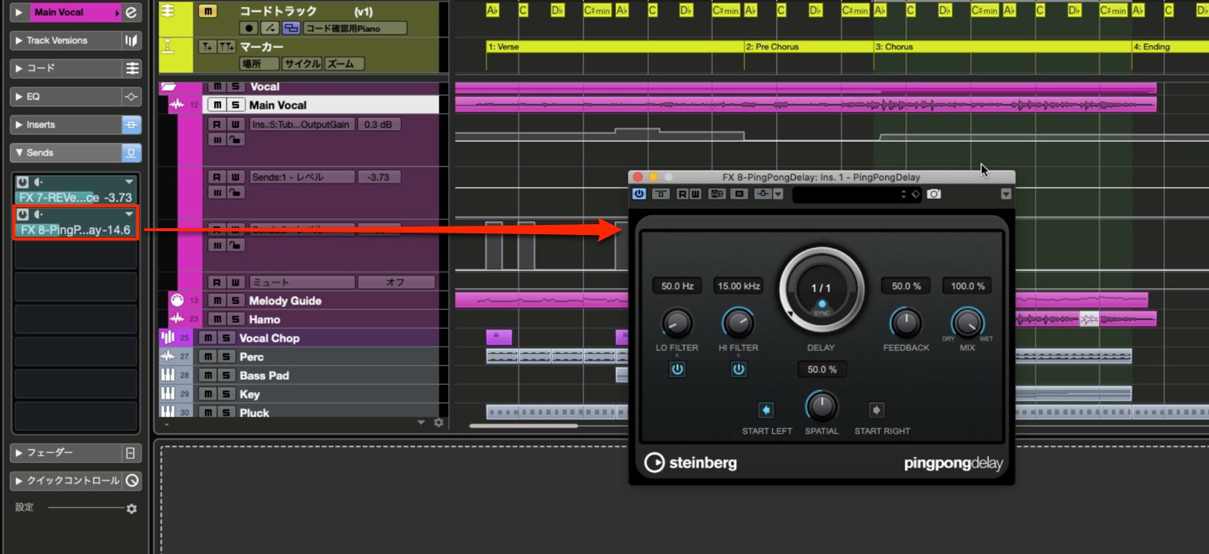Click the edit channel settings e icon
1209x554 pixels.
tap(132, 12)
